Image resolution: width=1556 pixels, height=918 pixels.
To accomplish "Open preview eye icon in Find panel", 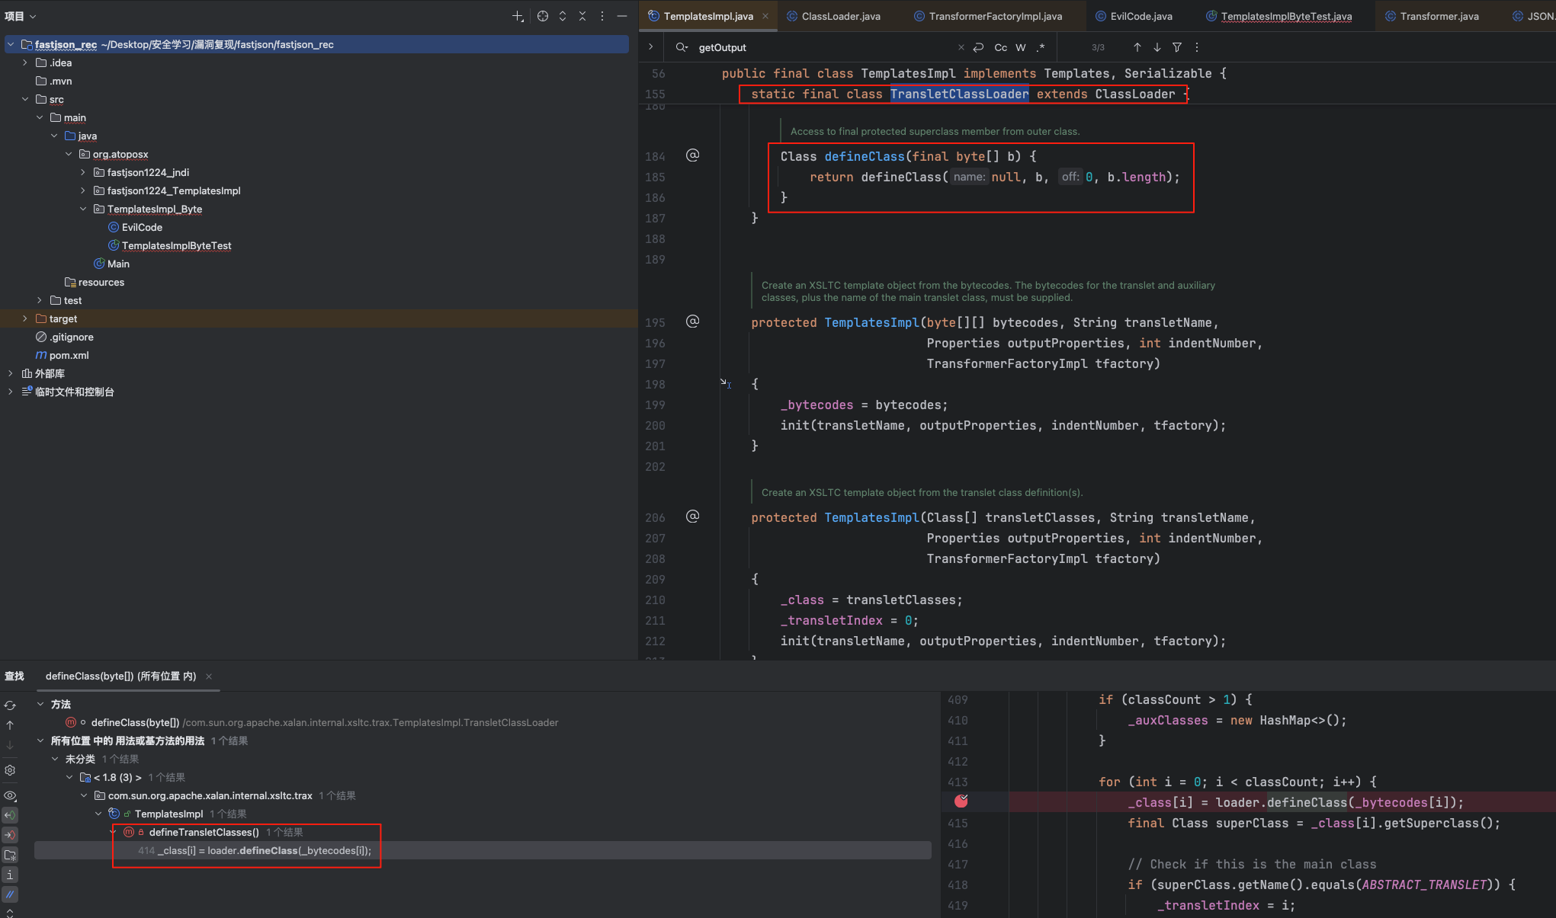I will (10, 795).
